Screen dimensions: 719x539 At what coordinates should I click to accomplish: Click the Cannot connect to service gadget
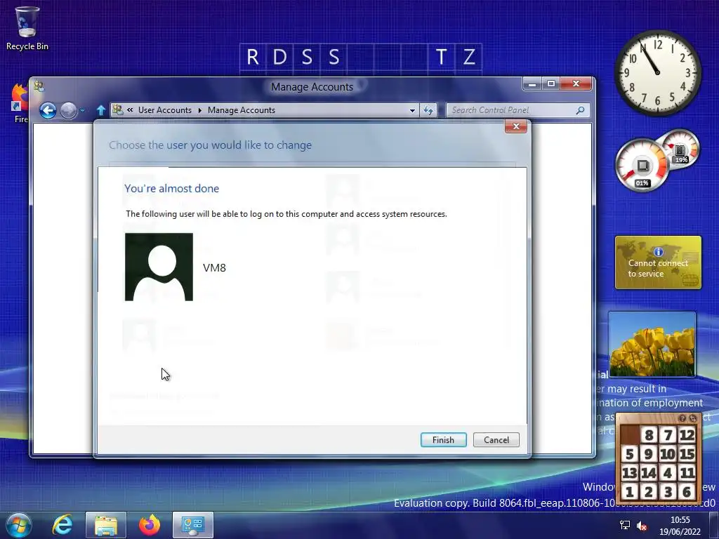click(658, 262)
